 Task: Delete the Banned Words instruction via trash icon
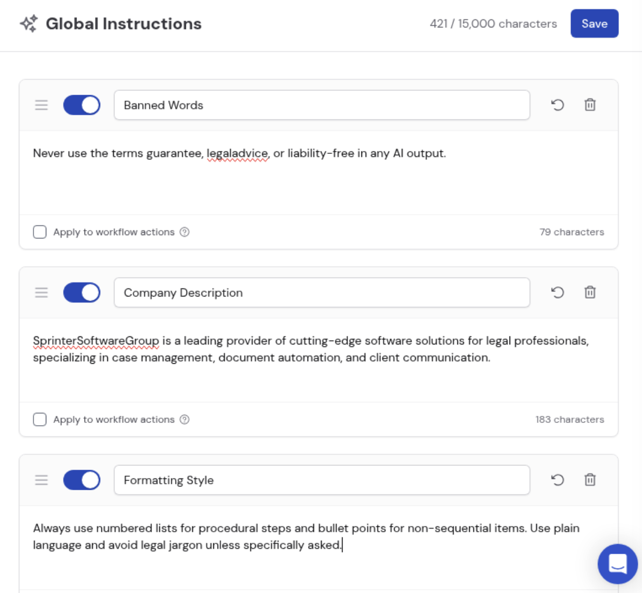tap(590, 105)
